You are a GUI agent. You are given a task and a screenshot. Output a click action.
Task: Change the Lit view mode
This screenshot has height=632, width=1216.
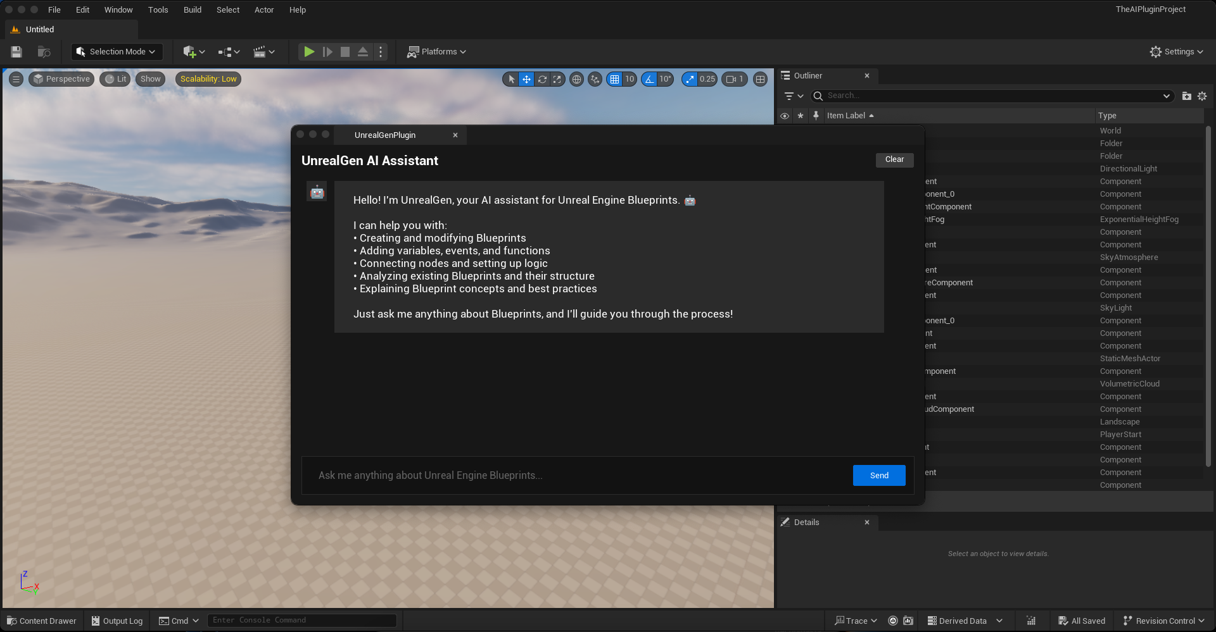(x=115, y=79)
